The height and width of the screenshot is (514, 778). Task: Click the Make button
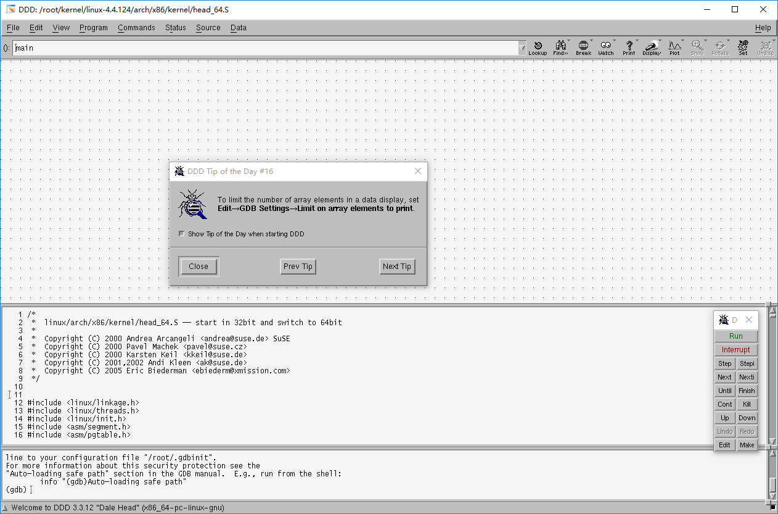tap(747, 445)
